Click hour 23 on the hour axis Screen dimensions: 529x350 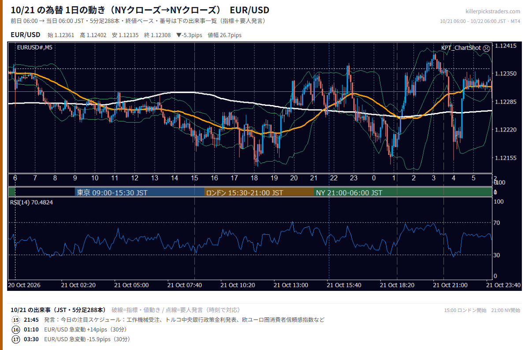pyautogui.click(x=354, y=178)
